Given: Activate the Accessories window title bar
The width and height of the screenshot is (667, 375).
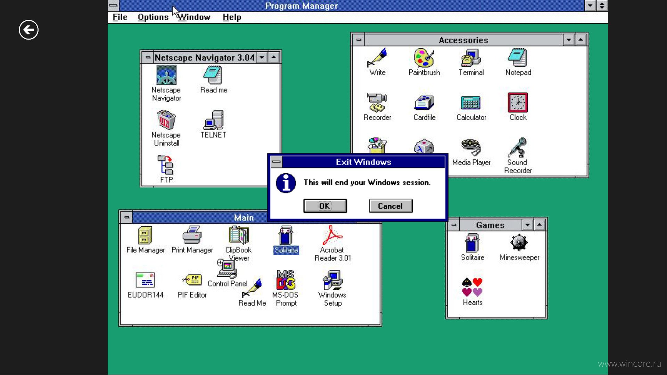Looking at the screenshot, I should point(463,40).
